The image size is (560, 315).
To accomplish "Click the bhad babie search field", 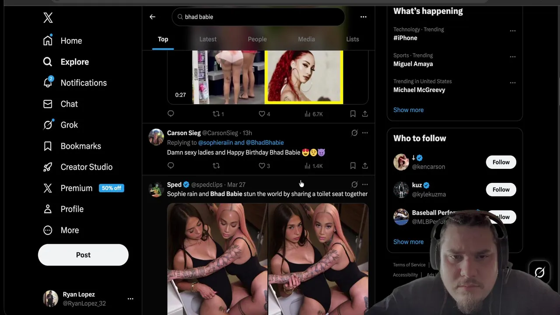I will [258, 17].
